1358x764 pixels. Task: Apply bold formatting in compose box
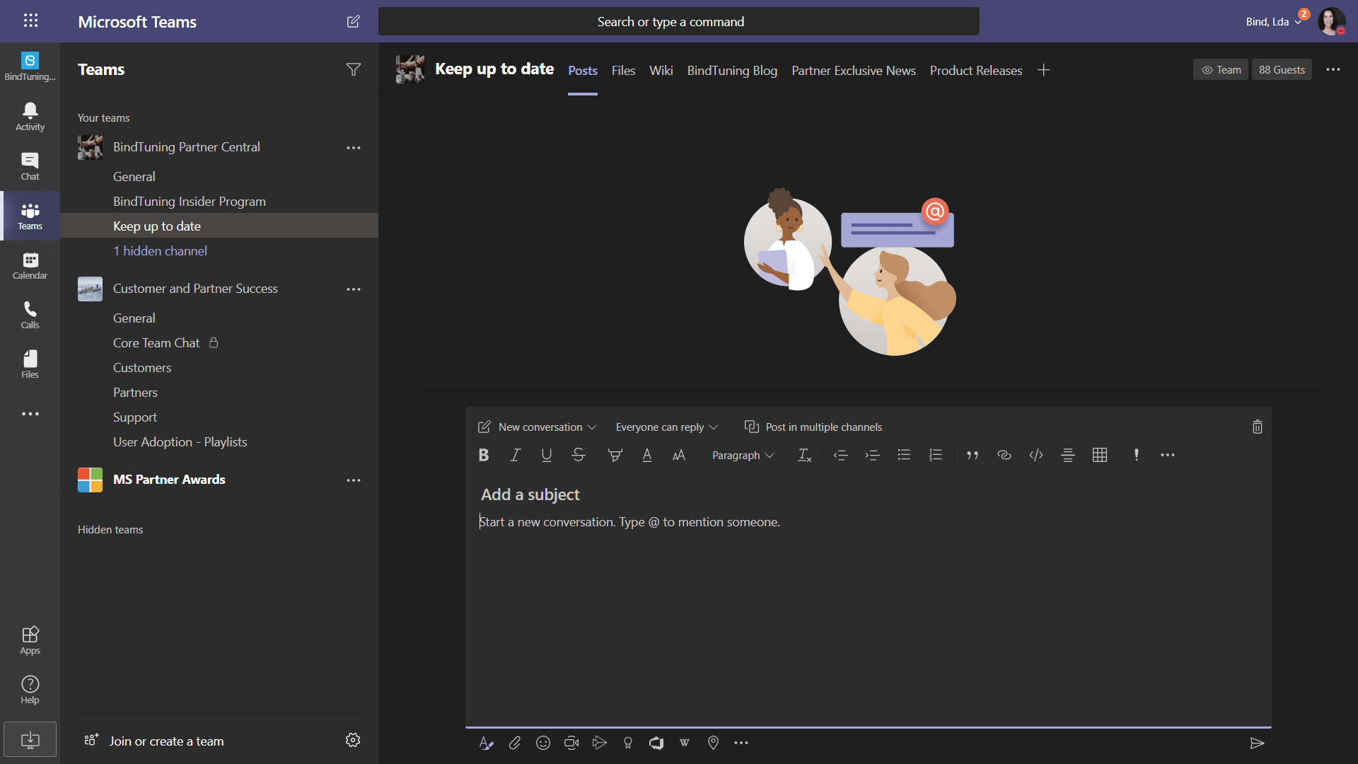tap(484, 455)
